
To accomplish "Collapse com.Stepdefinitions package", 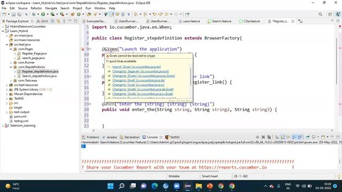I will [x=11, y=67].
